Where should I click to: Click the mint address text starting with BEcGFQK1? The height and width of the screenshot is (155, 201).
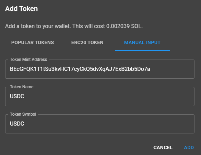(80, 69)
